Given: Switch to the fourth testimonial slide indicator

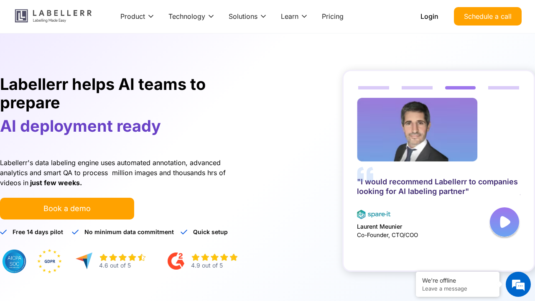Looking at the screenshot, I should [504, 88].
